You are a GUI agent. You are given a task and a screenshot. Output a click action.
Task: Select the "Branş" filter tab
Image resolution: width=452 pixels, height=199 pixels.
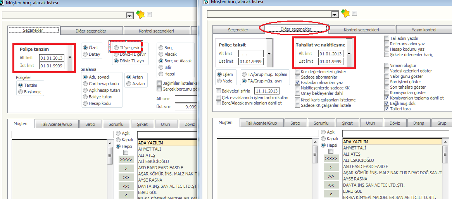click(419, 123)
